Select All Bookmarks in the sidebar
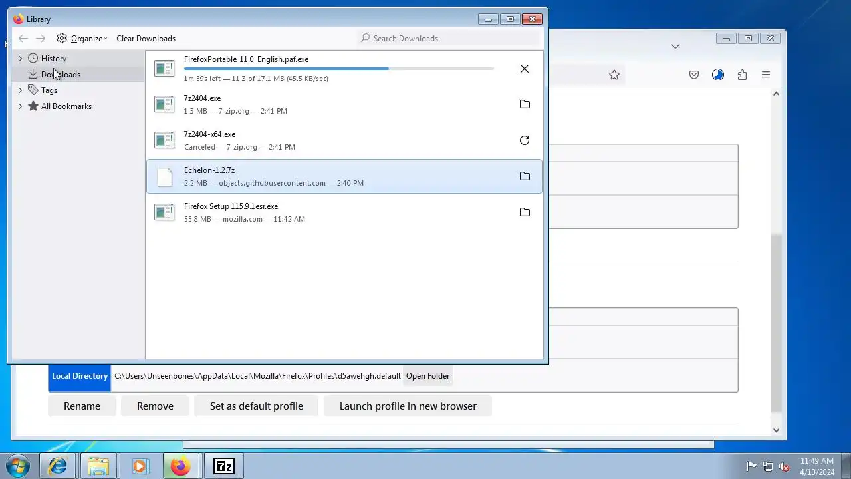Viewport: 851px width, 479px height. pos(66,106)
